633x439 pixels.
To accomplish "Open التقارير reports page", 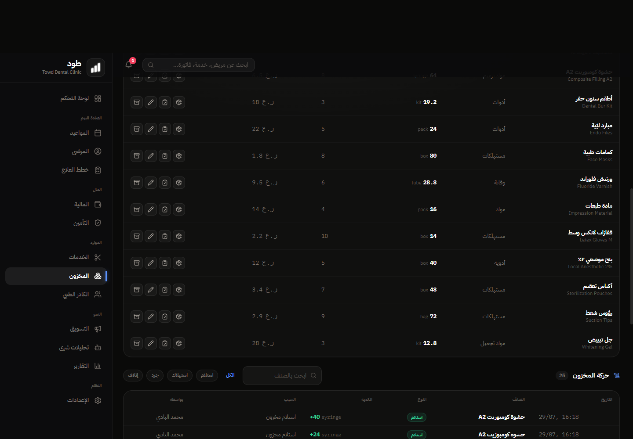I will point(56,366).
